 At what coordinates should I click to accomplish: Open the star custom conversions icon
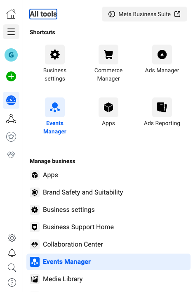pos(11,137)
